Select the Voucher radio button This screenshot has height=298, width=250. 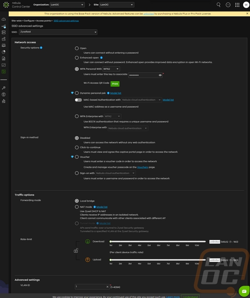click(77, 157)
